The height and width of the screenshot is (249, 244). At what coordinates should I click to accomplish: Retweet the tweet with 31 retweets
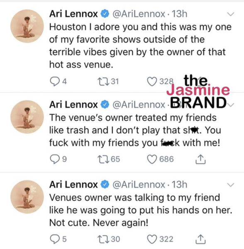103,81
